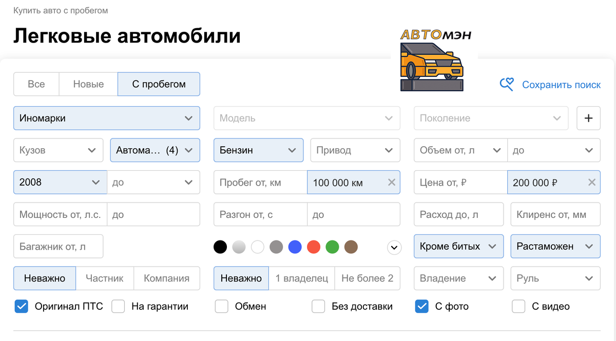Viewport: 616px width, 341px height.
Task: Expand the extra color options chevron
Action: (394, 247)
